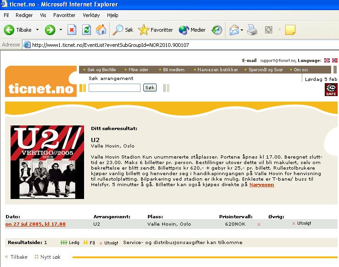The image size is (339, 267).
Task: Click the greyed-out edit icon in toolbar
Action: 269,30
